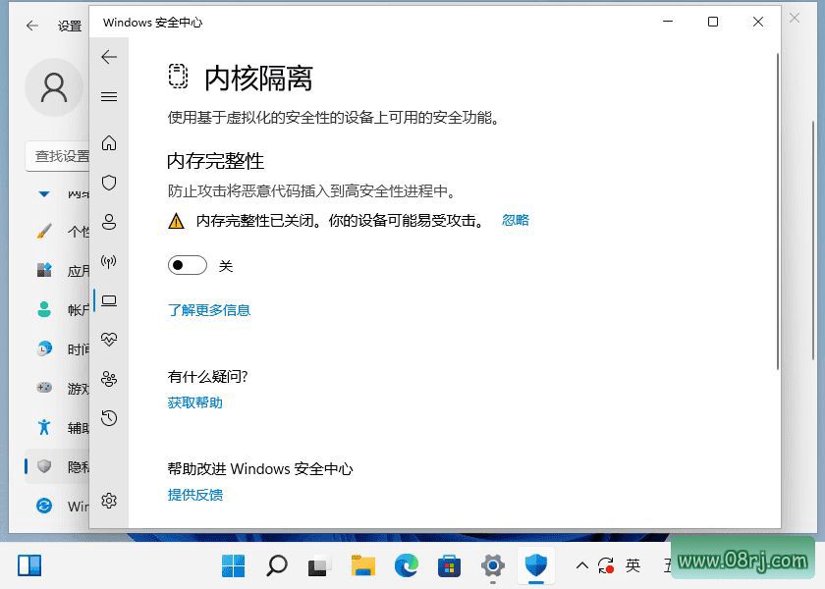Click the back arrow in Windows 安全中心

pyautogui.click(x=109, y=57)
